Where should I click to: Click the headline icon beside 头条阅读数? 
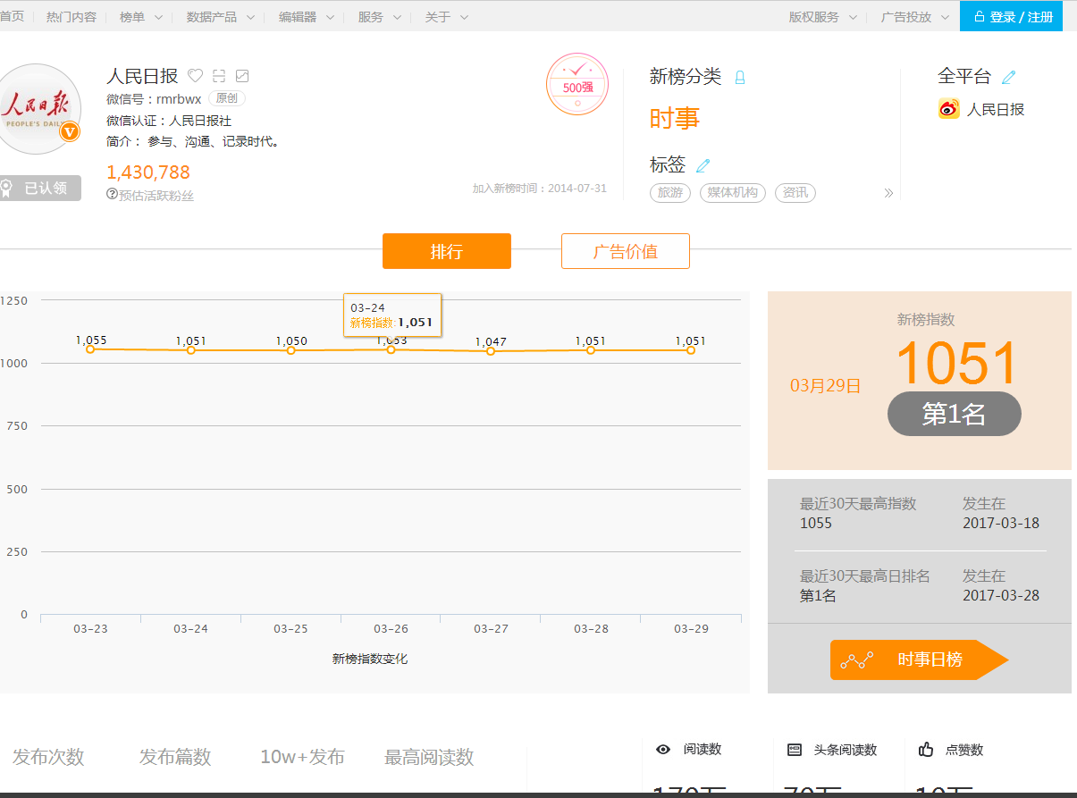pos(795,750)
